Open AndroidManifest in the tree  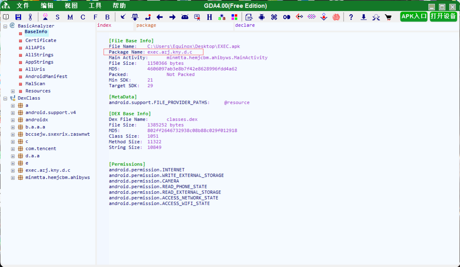click(47, 76)
